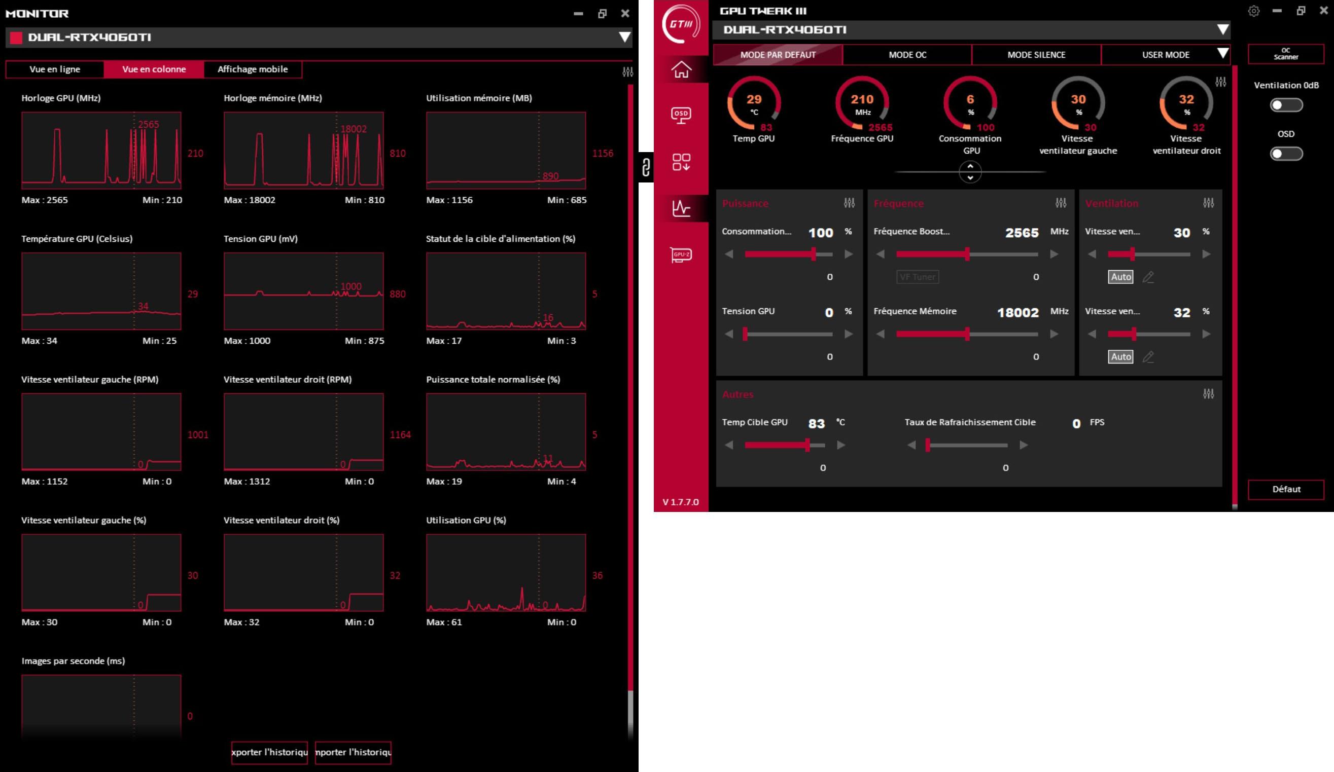Decrease Consommation power target left arrow
Viewport: 1334px width, 772px height.
click(729, 254)
